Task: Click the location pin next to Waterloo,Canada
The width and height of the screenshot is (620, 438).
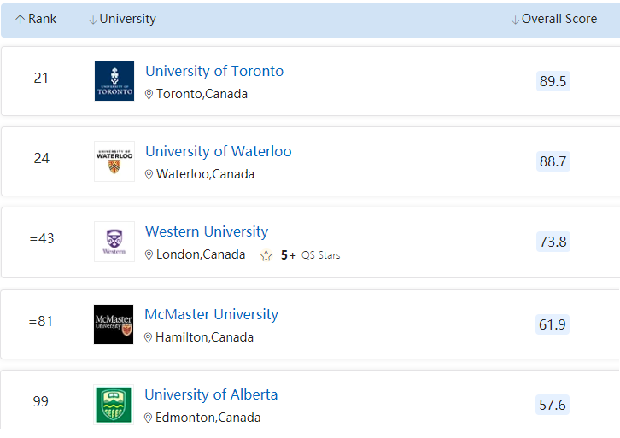Action: click(149, 175)
